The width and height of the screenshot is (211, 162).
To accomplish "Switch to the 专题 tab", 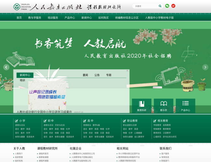I will pyautogui.click(x=109, y=75).
